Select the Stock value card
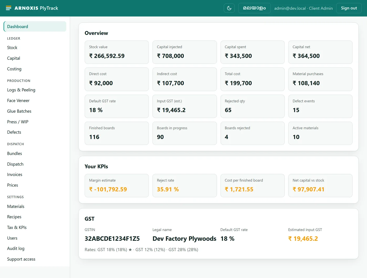Image resolution: width=367 pixels, height=278 pixels. pos(117,52)
